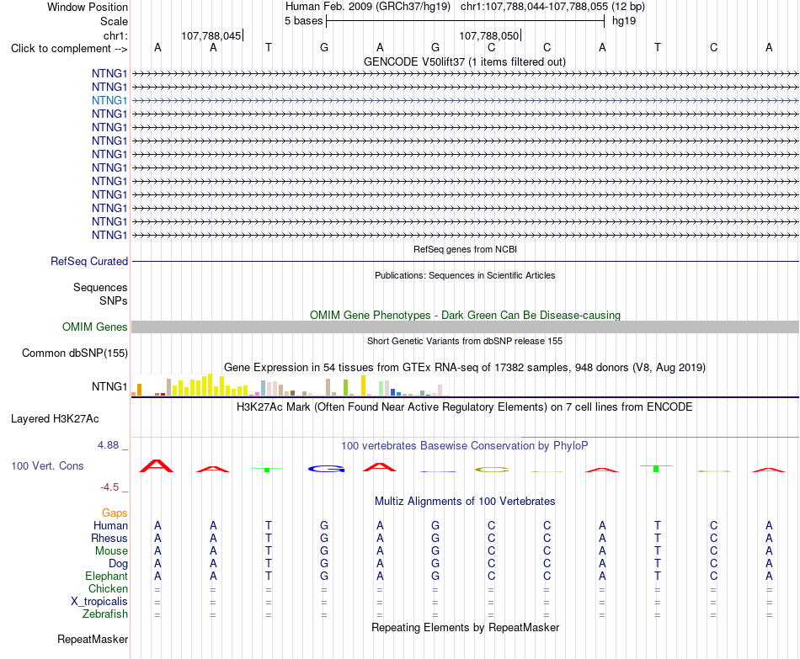Click the 100 Vert. Cons label
Image resolution: width=800 pixels, height=659 pixels.
point(47,465)
